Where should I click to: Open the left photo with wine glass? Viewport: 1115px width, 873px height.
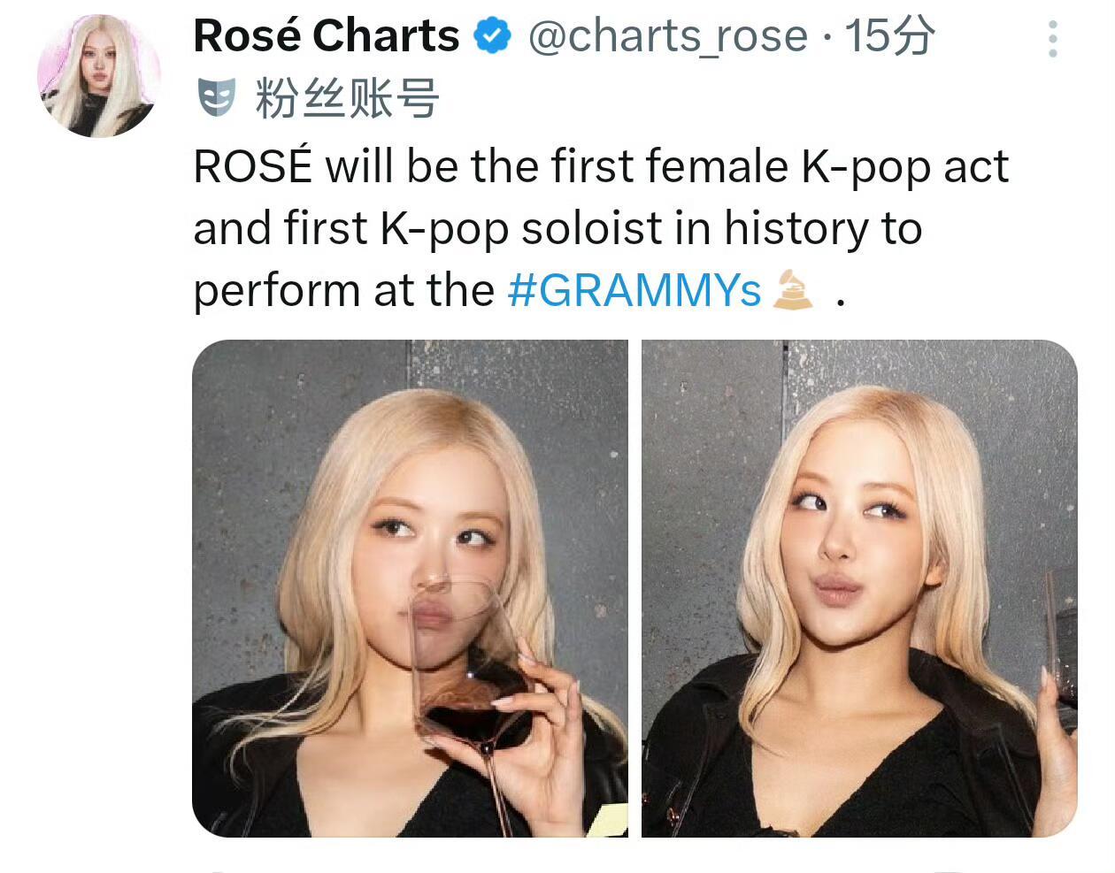pos(410,587)
